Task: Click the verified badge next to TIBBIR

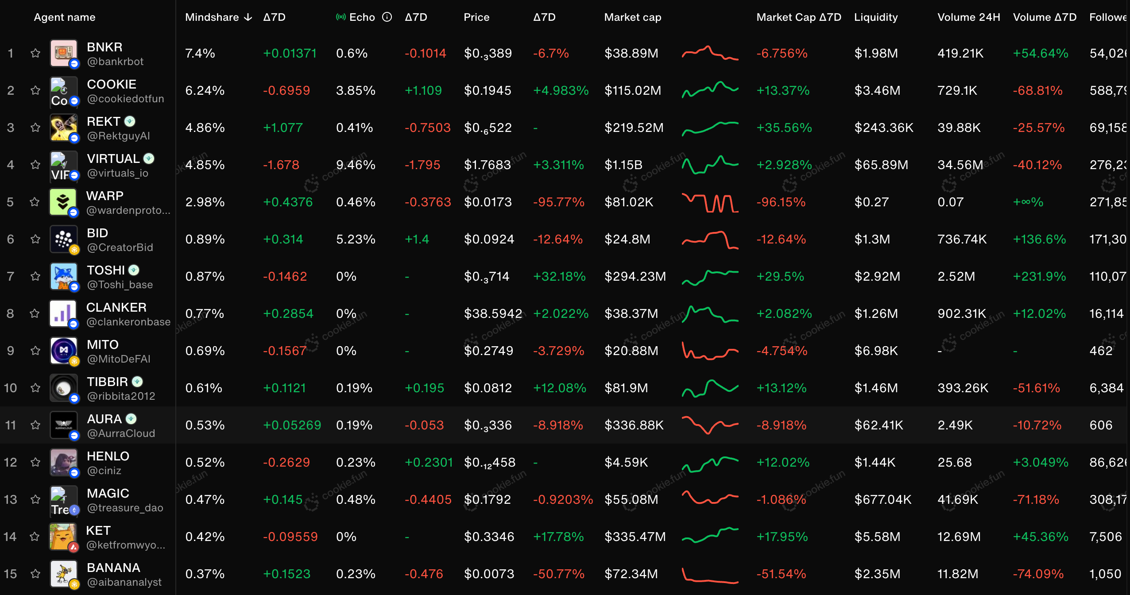Action: click(138, 382)
